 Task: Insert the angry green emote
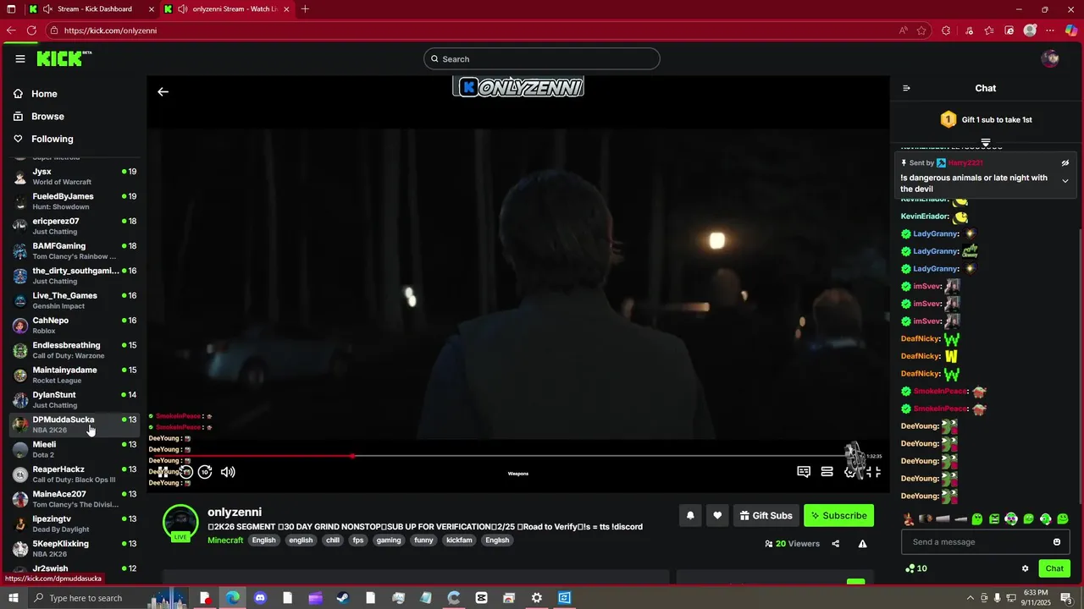coord(994,518)
